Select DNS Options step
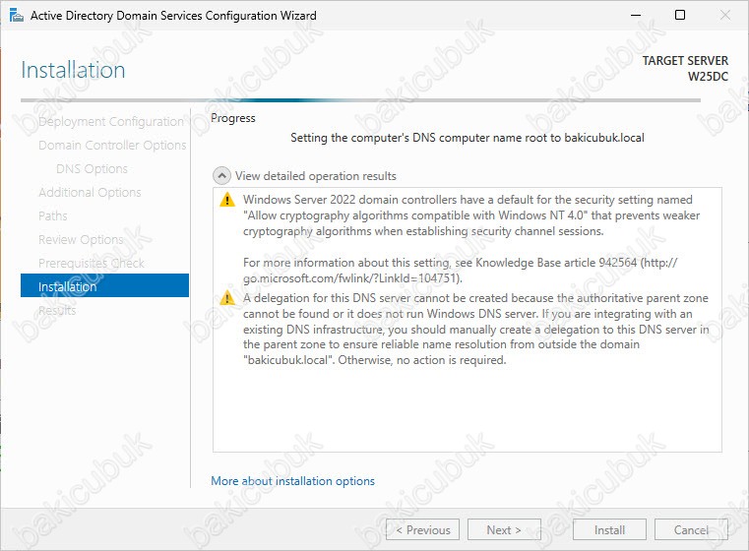This screenshot has width=749, height=551. pos(92,168)
